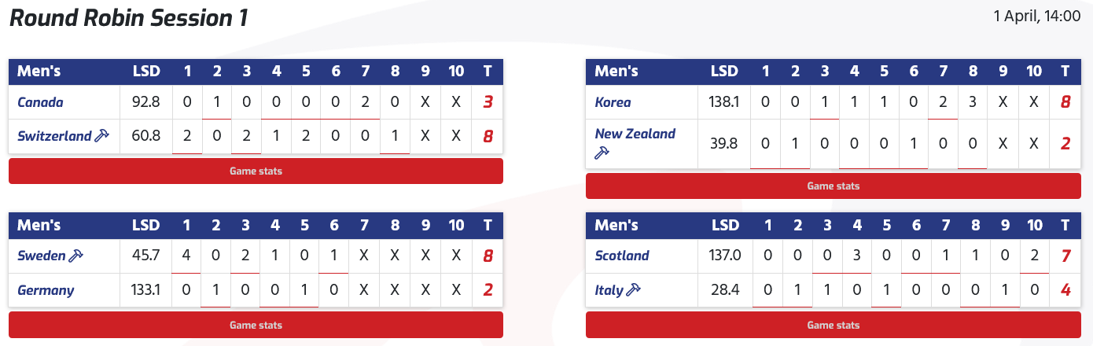This screenshot has height=346, width=1093.
Task: Click Korea's total score of 8
Action: click(1065, 102)
